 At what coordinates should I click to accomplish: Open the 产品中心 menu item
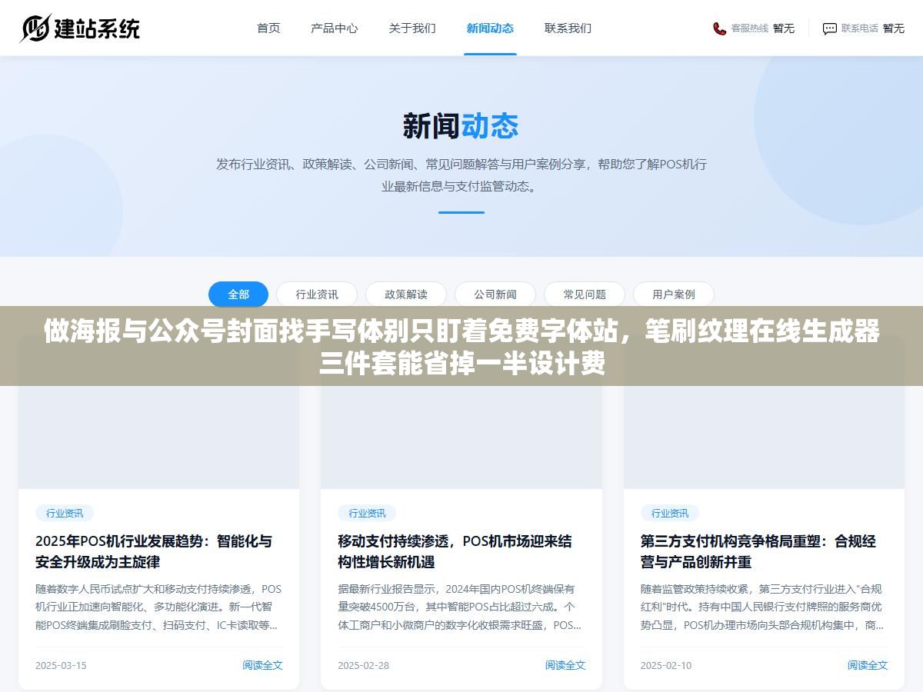tap(335, 28)
